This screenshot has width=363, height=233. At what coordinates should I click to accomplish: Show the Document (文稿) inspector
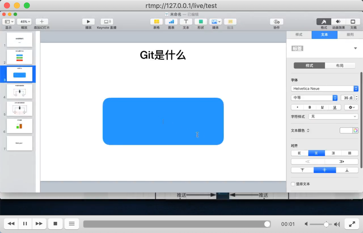point(353,22)
